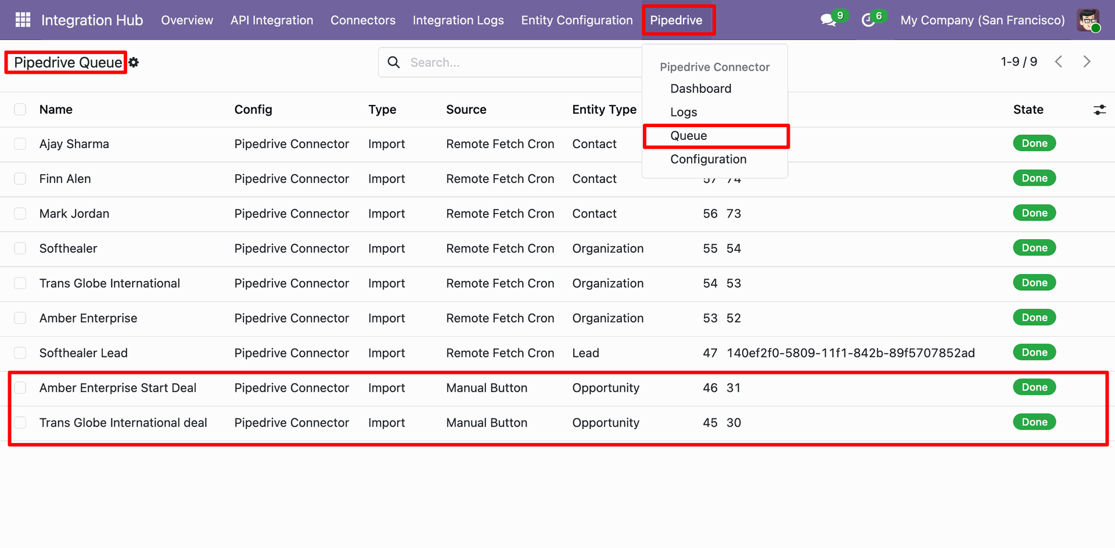Check the Ajay Sharma row checkbox

20,143
